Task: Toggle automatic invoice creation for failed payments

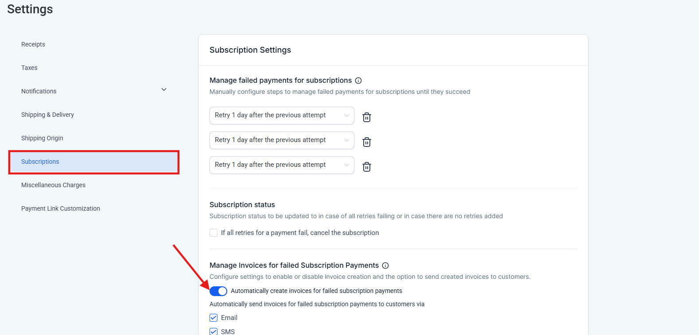Action: pos(218,291)
